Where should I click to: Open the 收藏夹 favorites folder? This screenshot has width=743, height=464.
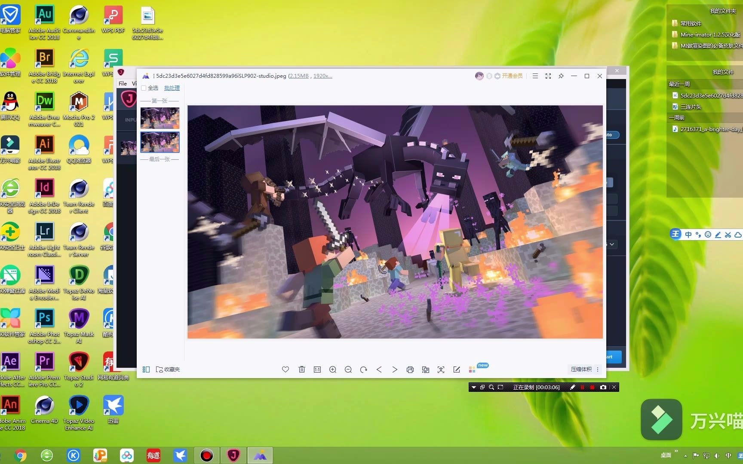(168, 369)
